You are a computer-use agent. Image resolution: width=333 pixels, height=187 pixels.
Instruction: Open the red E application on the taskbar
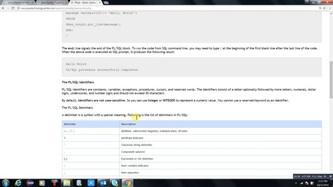pos(54,183)
